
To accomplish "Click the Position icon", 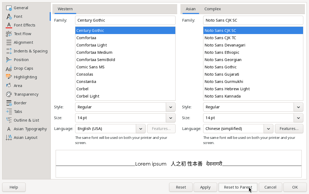I will pyautogui.click(x=9, y=60).
